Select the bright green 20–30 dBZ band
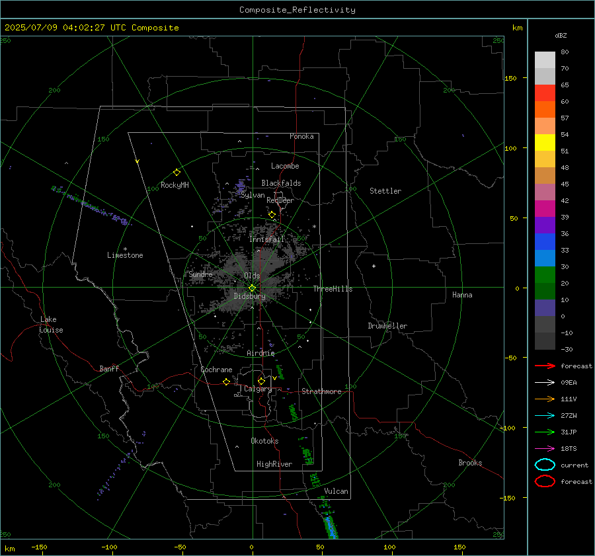The height and width of the screenshot is (556, 595). pos(545,275)
